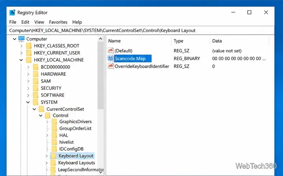Click the SYSTEM folder icon
The height and width of the screenshot is (176, 283).
click(x=36, y=102)
